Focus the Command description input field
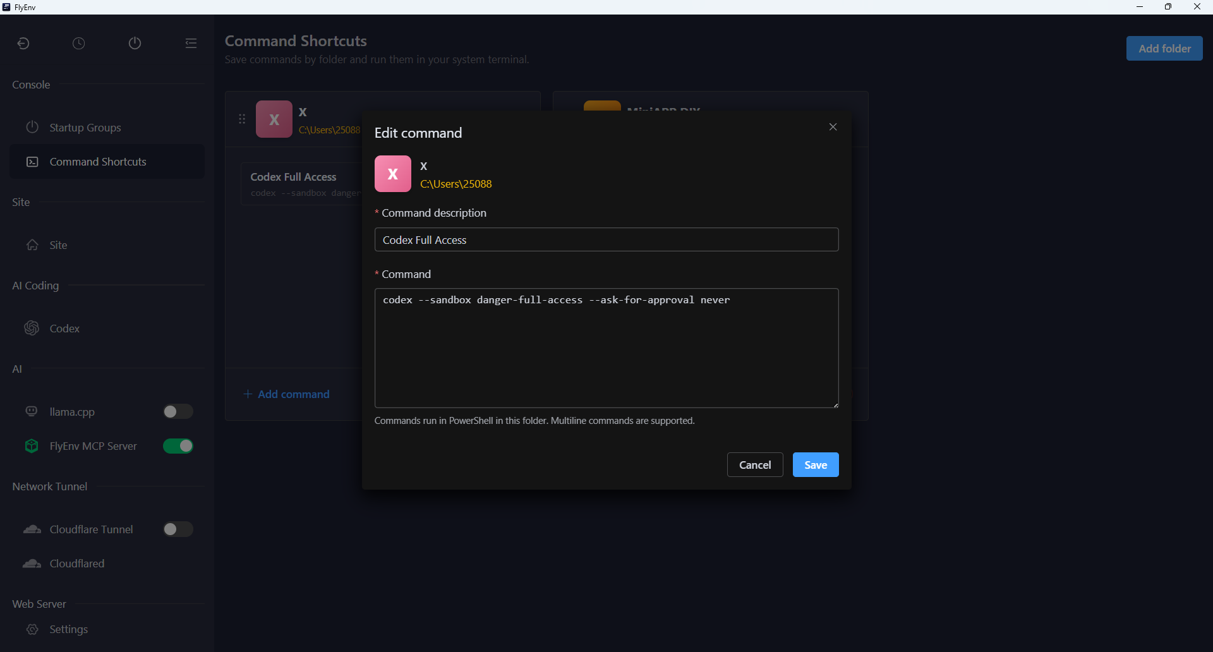Viewport: 1213px width, 652px height. pyautogui.click(x=606, y=239)
